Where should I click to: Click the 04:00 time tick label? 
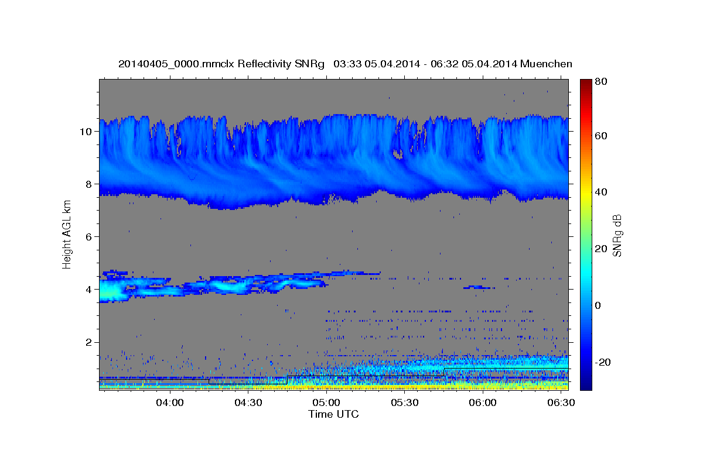tap(170, 402)
